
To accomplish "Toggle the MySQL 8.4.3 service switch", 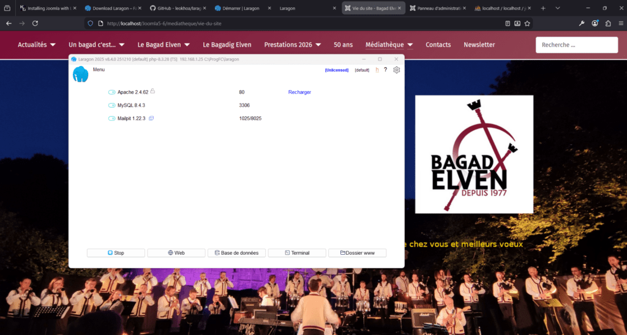I will point(112,105).
